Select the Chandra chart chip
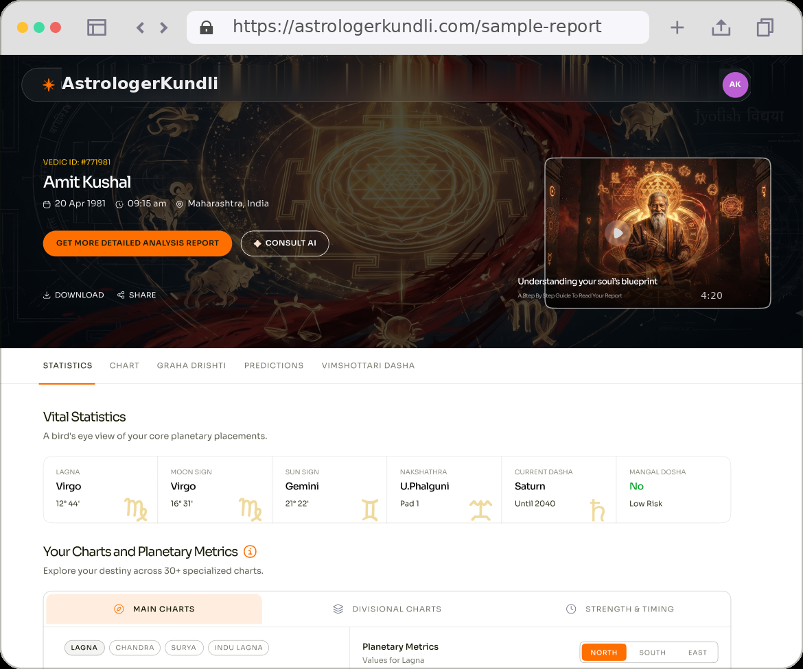The image size is (803, 669). point(135,648)
